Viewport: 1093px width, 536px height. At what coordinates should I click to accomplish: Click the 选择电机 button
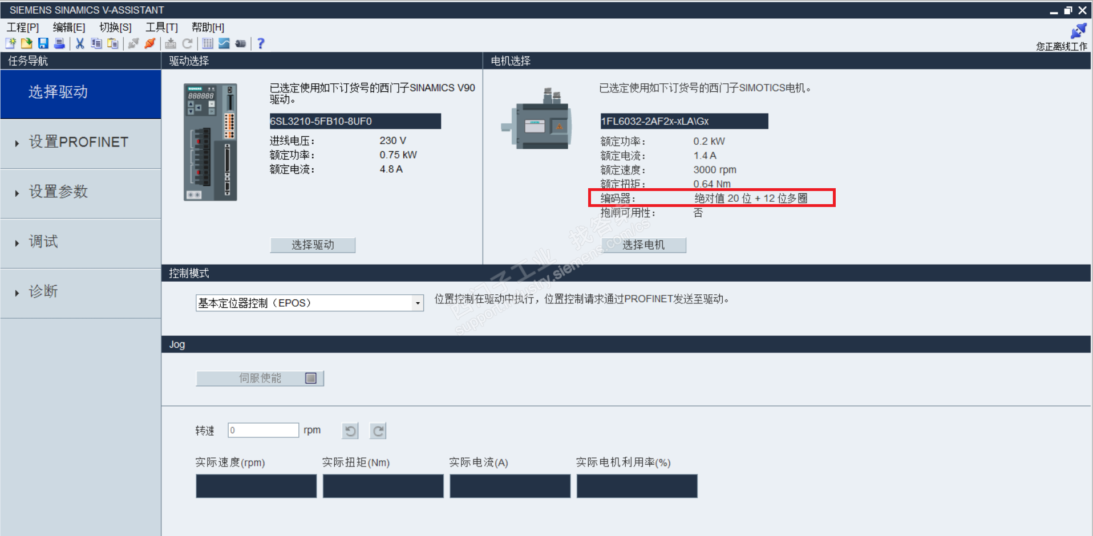coord(643,245)
